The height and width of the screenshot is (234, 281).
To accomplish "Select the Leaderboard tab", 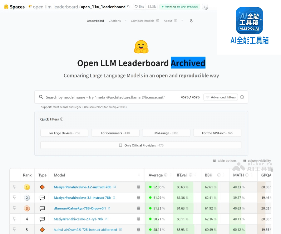I will (95, 21).
